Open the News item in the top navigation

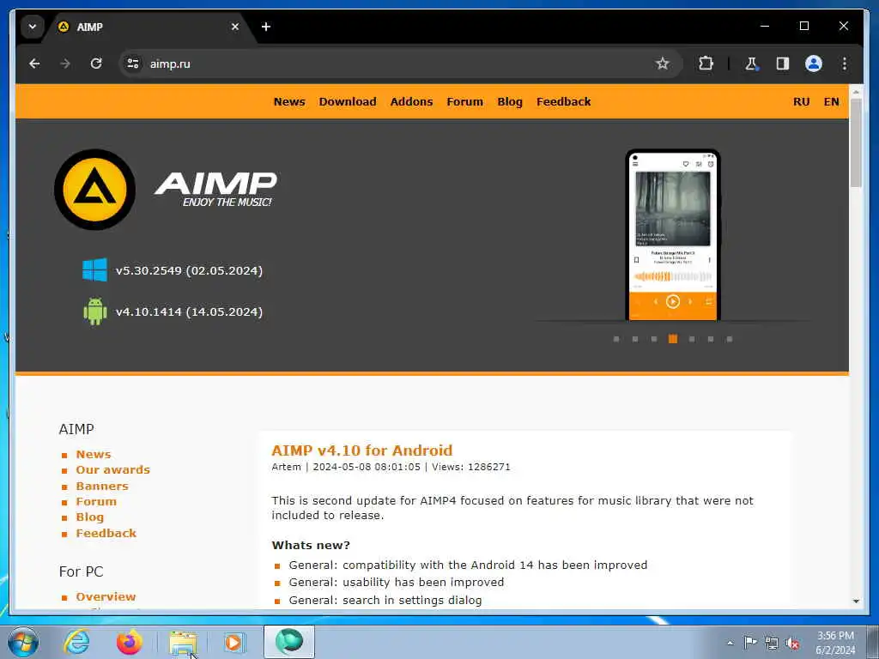[x=289, y=101]
